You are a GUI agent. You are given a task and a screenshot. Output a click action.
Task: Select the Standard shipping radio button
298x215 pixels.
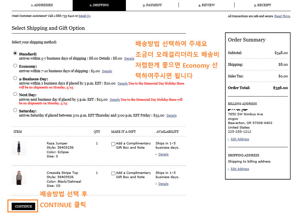[15, 53]
